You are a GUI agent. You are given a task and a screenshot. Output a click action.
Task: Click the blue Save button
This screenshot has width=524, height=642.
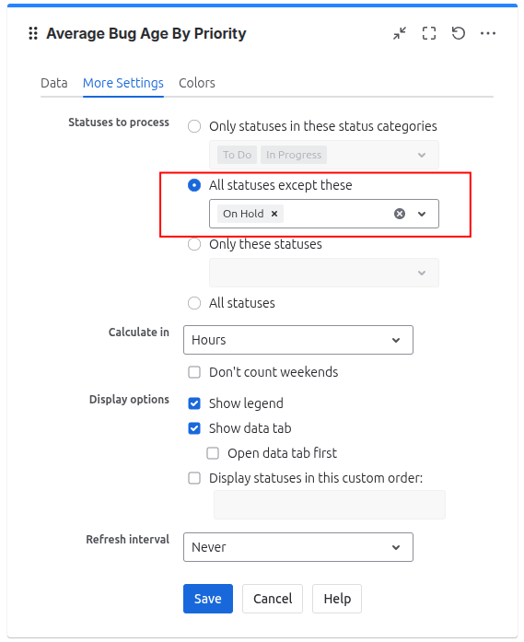coord(208,599)
